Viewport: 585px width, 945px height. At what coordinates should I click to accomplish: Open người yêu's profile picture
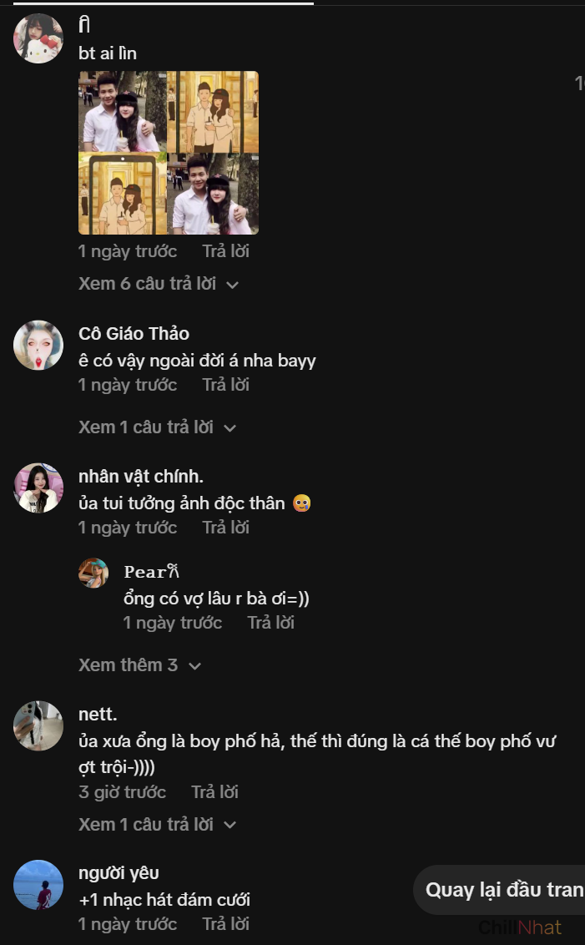38,885
